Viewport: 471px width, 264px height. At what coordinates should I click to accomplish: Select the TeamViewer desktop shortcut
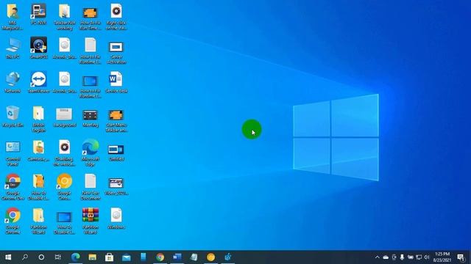(x=38, y=82)
